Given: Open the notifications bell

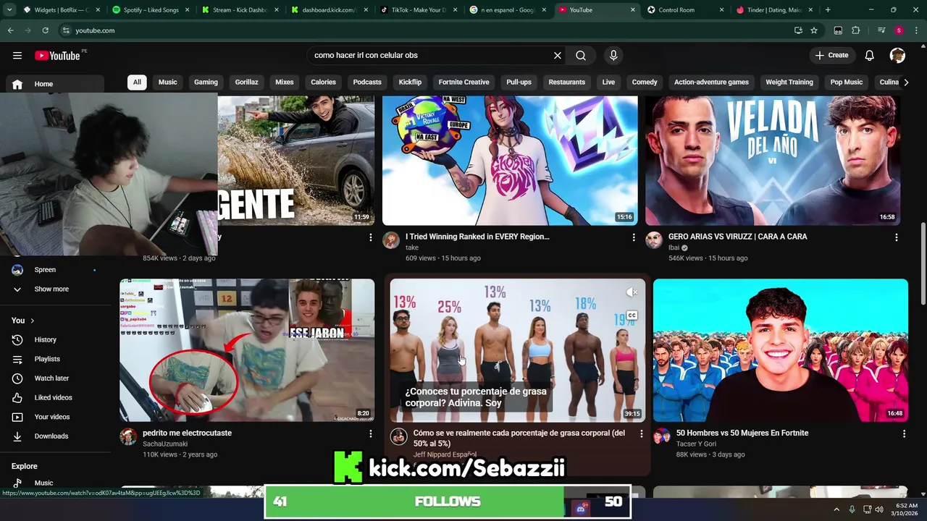Looking at the screenshot, I should pyautogui.click(x=870, y=55).
